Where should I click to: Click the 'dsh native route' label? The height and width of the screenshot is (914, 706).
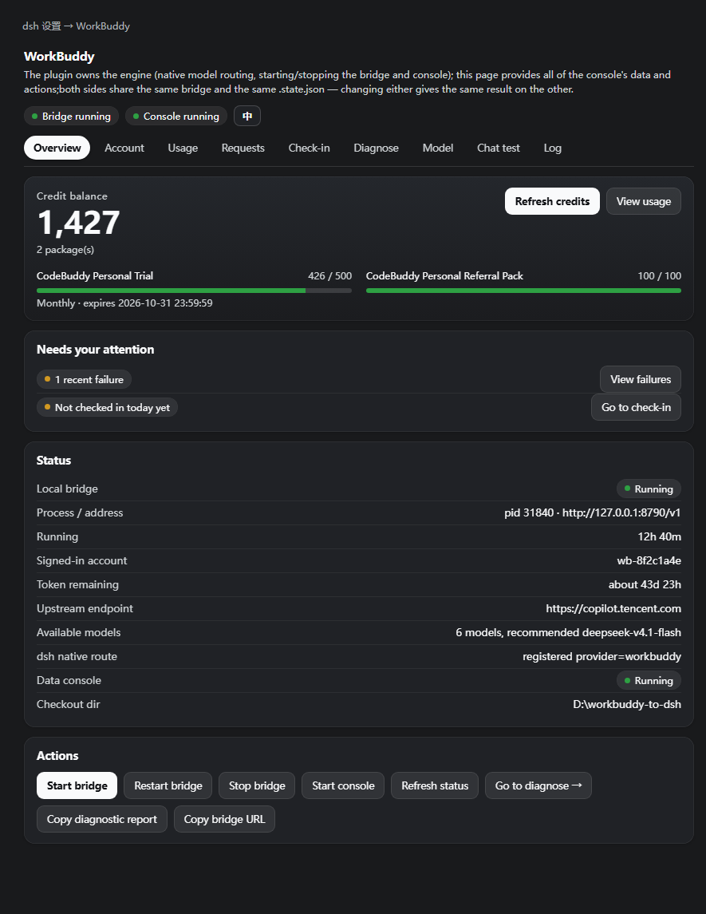[x=77, y=656]
